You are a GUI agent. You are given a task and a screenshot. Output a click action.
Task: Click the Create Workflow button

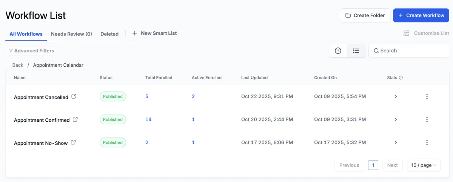click(421, 15)
